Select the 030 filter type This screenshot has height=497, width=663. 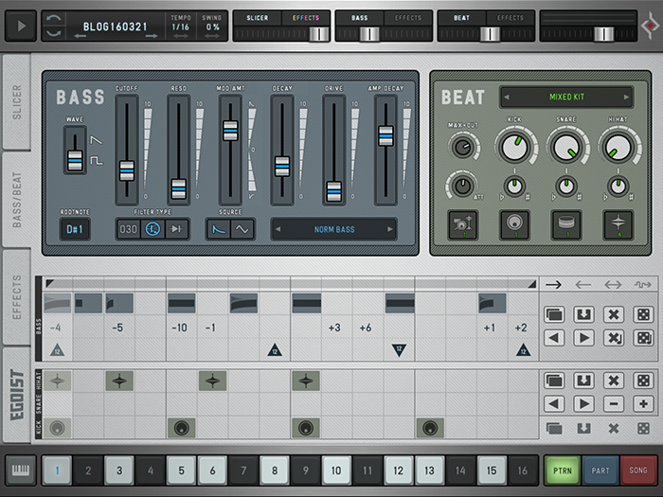[x=129, y=229]
